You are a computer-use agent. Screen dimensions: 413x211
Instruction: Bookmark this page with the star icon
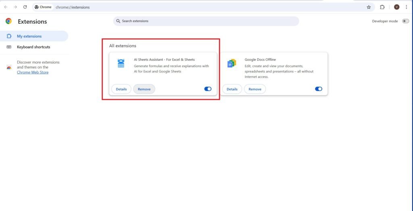(x=369, y=7)
